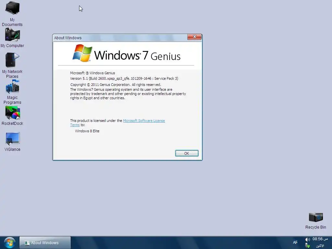Viewport: 332px width, 249px height.
Task: Click the 'Windows 8 Elite' licensee text
Action: point(87,131)
